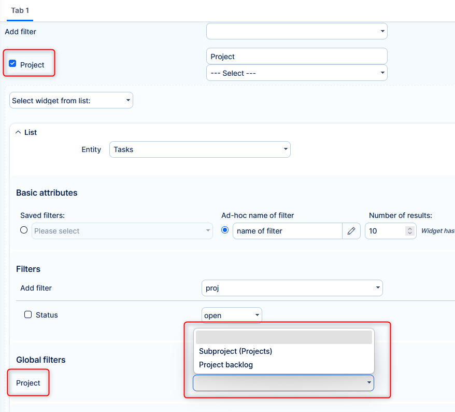The width and height of the screenshot is (455, 412).
Task: Open the Entity dropdown showing Tasks
Action: pyautogui.click(x=200, y=149)
